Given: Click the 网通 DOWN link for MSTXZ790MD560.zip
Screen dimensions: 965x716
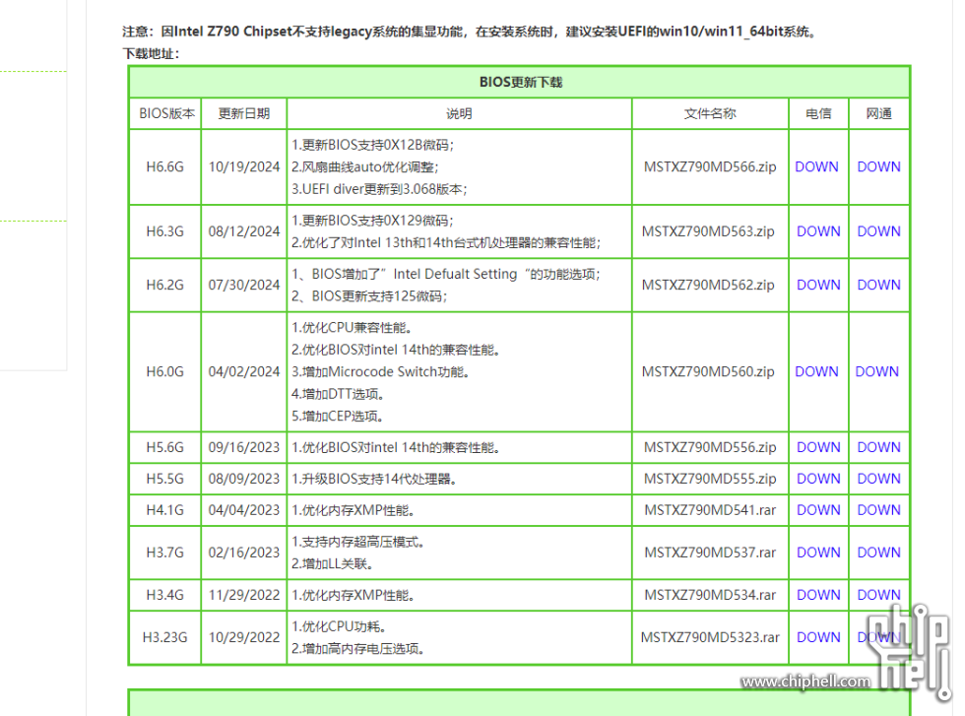Looking at the screenshot, I should tap(876, 372).
